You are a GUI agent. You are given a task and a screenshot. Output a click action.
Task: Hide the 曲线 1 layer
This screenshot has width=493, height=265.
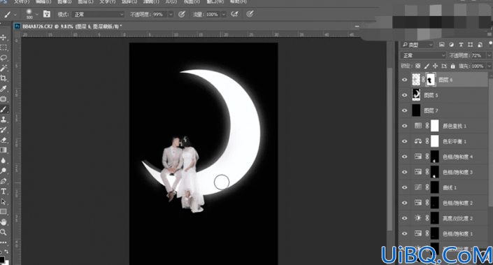tap(405, 187)
